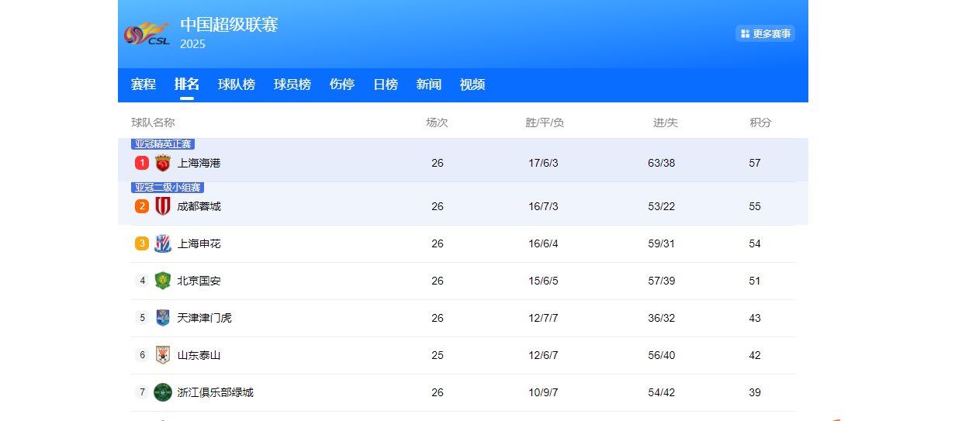Click the 57 points cell
The height and width of the screenshot is (421, 955).
pos(755,163)
